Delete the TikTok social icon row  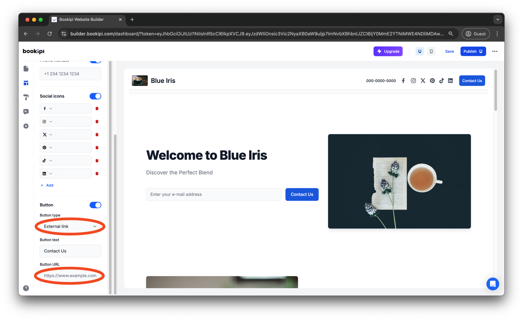pos(97,160)
